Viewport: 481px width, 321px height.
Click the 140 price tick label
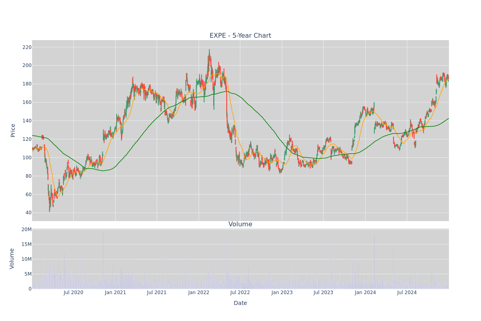[27, 121]
